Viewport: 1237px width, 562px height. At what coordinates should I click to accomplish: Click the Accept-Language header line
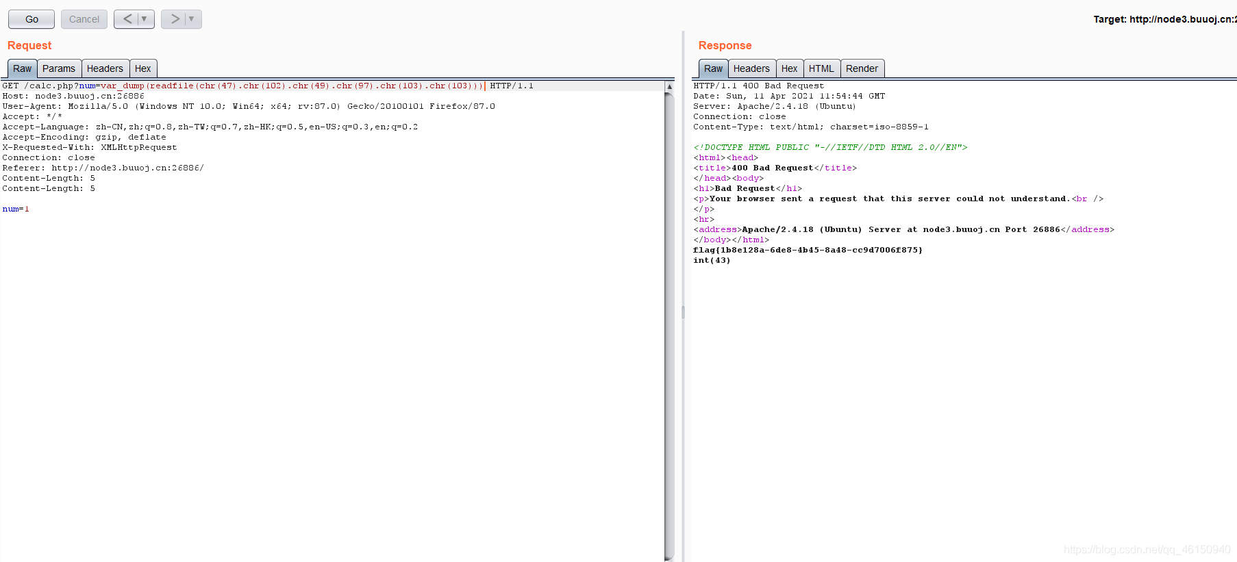(x=210, y=127)
